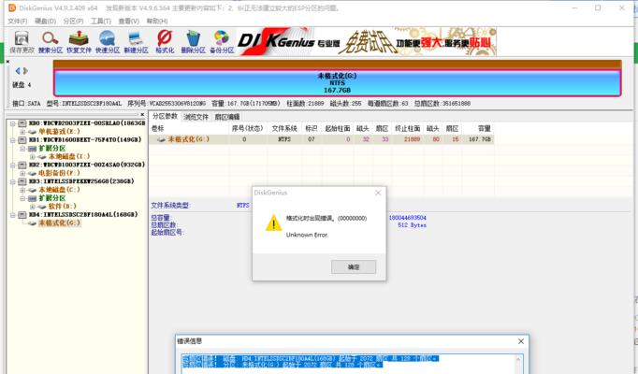Go to previous disk with the left arrow
638x374 pixels.
pos(18,71)
